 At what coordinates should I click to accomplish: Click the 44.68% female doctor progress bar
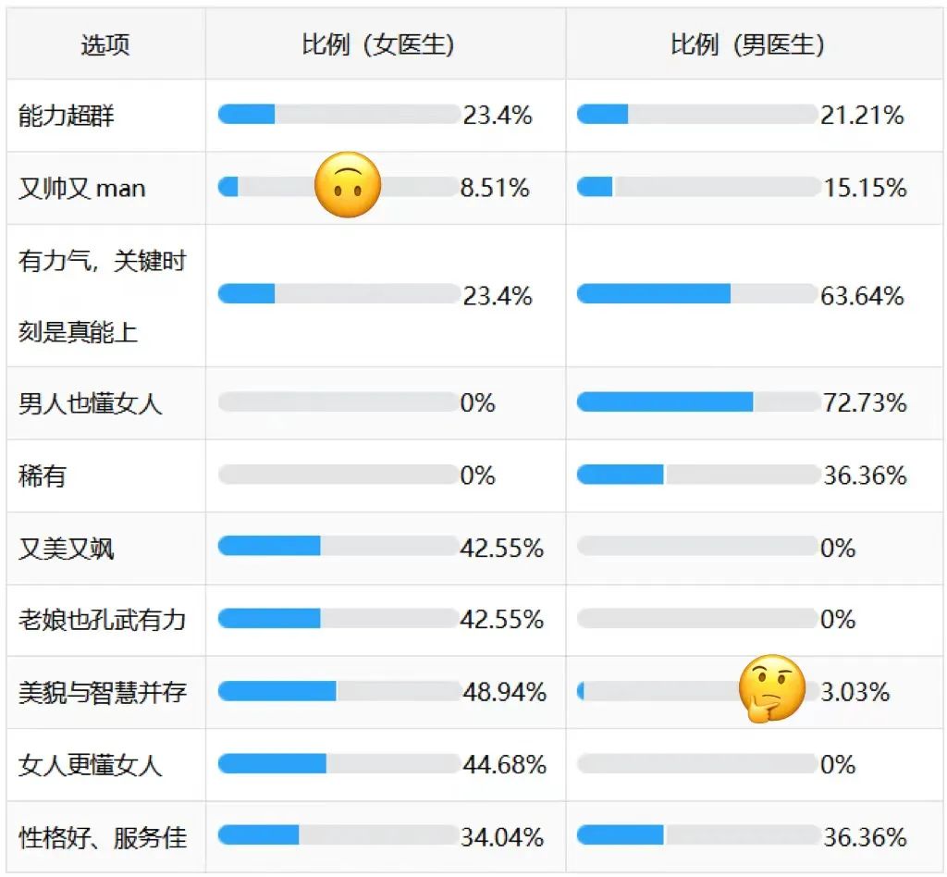[338, 763]
